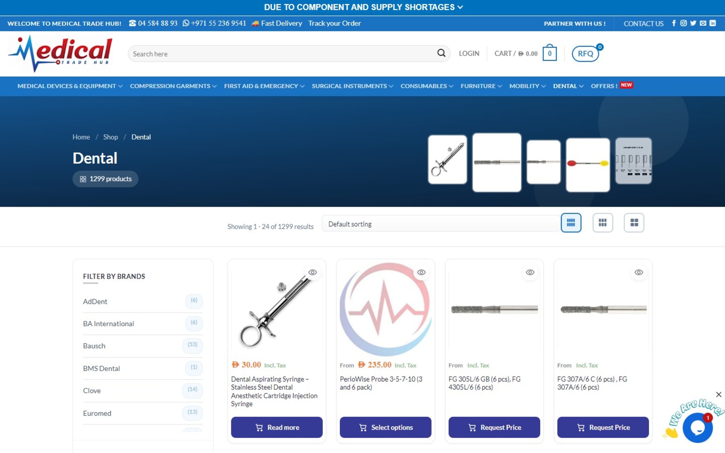Request price for FG 305L/6 GB
Screen dimensions: 725x453
click(x=494, y=427)
